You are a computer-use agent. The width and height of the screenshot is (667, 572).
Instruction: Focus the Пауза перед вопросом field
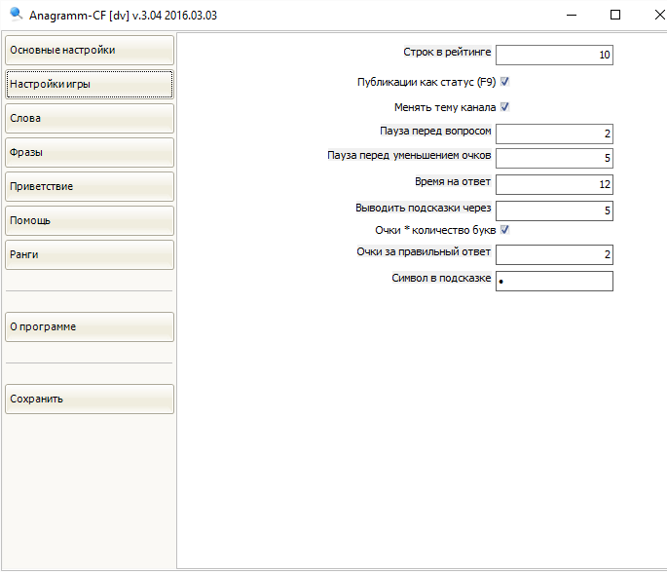click(x=554, y=133)
